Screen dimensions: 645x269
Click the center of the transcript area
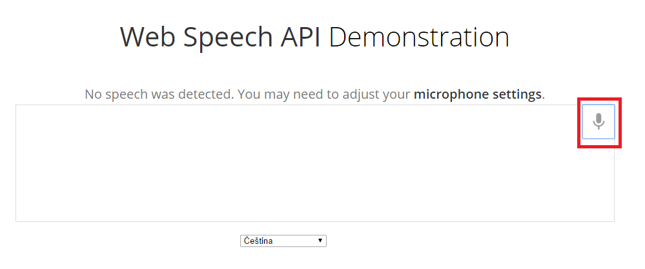pyautogui.click(x=314, y=163)
